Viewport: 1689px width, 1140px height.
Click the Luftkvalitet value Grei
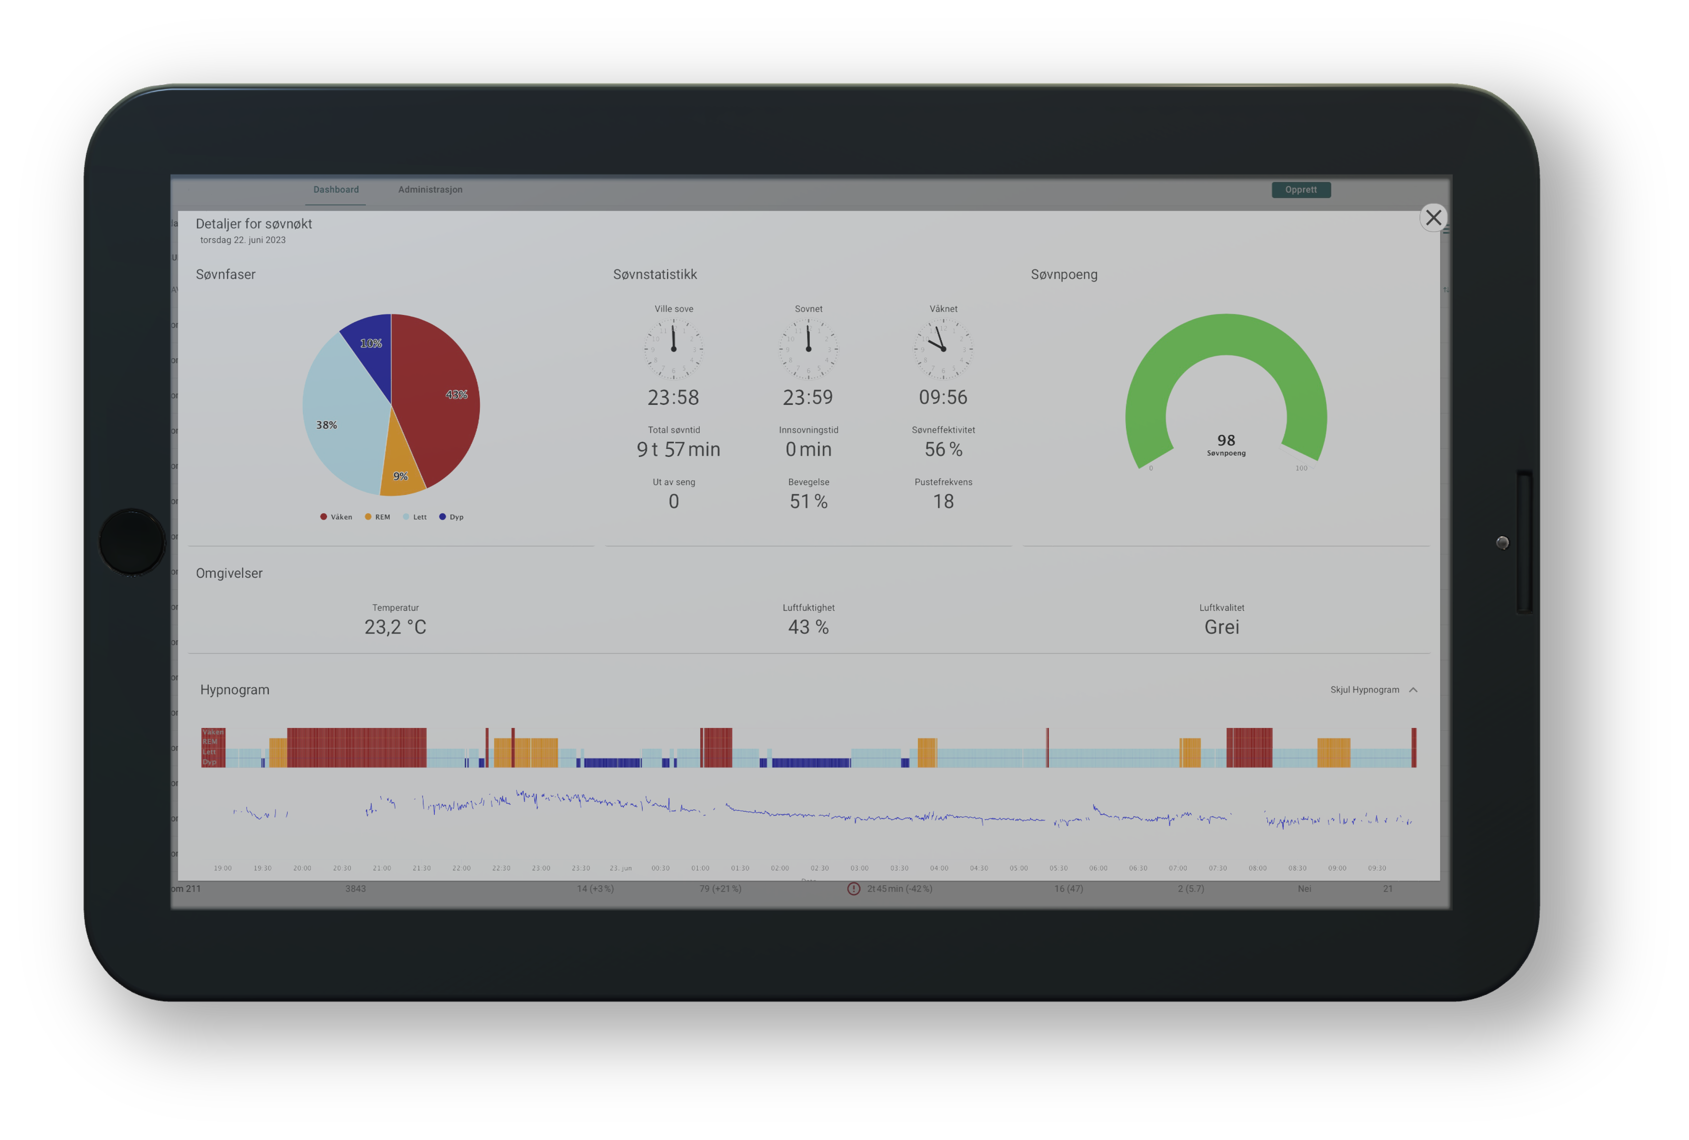pyautogui.click(x=1221, y=627)
